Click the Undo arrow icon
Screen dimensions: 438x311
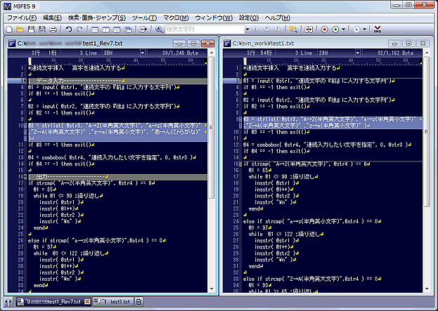tap(69, 29)
